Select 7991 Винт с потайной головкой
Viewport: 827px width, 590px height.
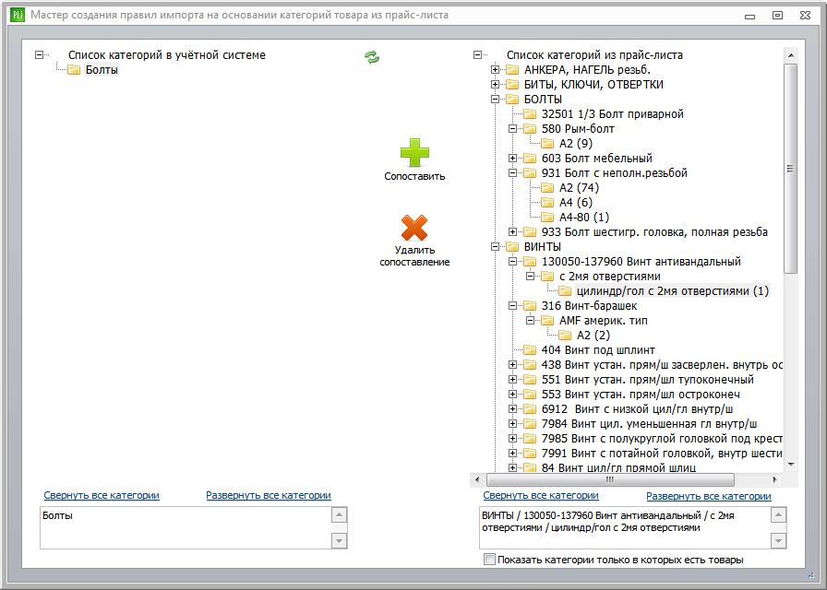pos(662,453)
